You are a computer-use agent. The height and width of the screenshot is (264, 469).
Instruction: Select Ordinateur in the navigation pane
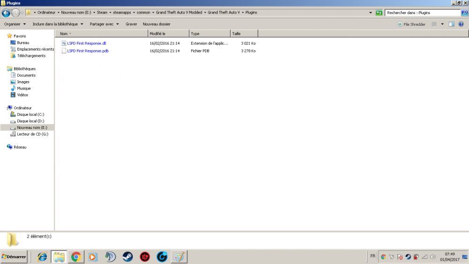23,108
